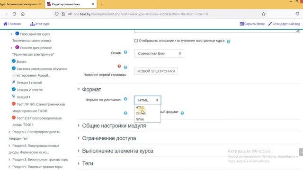
Task: Open help icon after 'ый формат' label
Action: point(182,113)
